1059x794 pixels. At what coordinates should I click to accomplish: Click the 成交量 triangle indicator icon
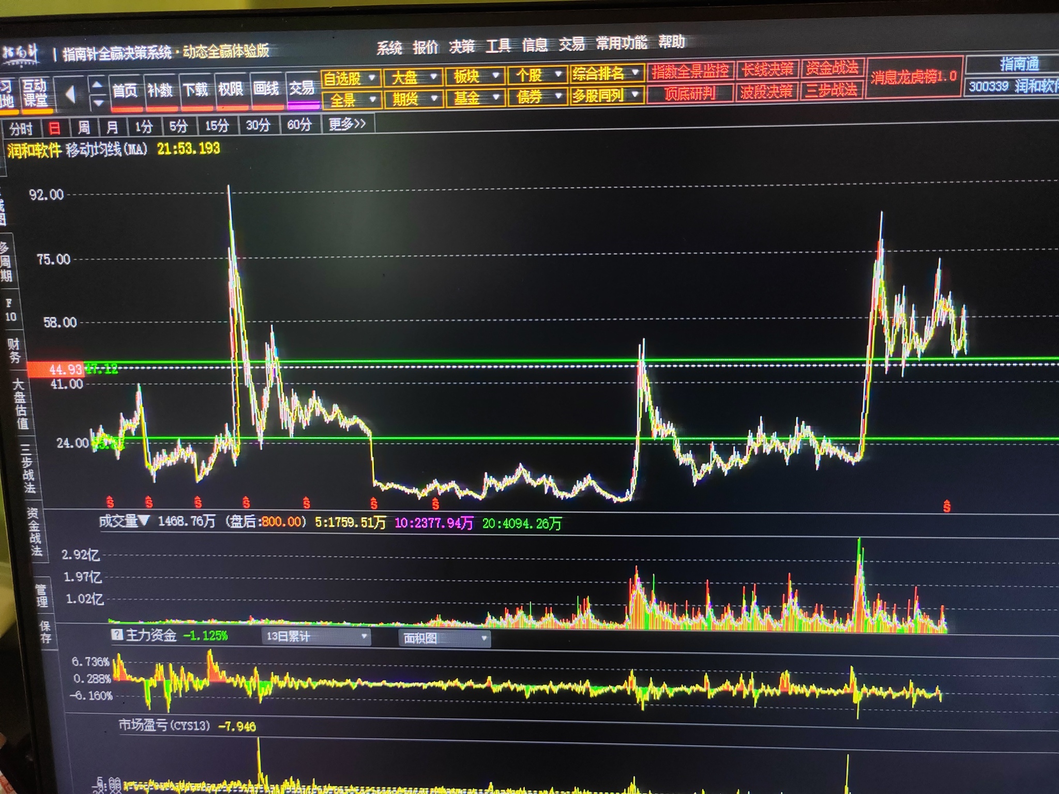pos(144,520)
